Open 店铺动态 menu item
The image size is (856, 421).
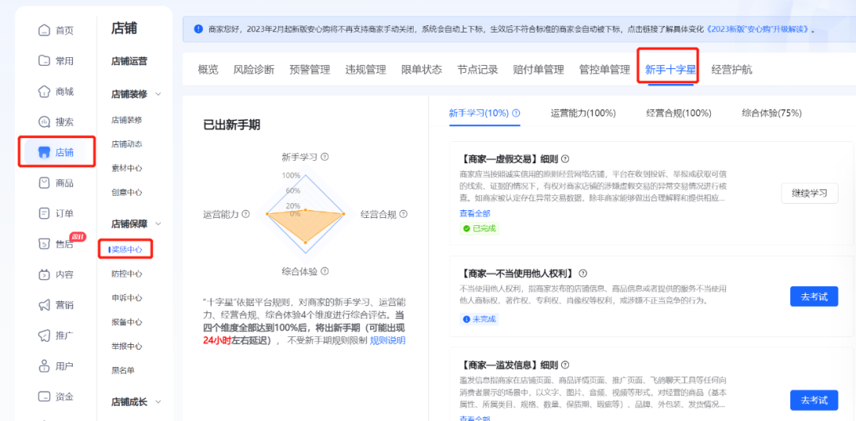tap(127, 144)
